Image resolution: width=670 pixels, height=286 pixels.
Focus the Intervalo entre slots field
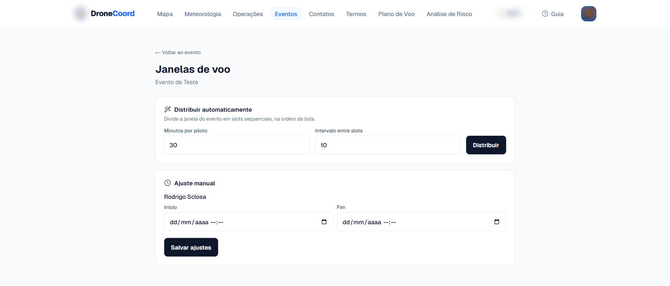(x=388, y=145)
